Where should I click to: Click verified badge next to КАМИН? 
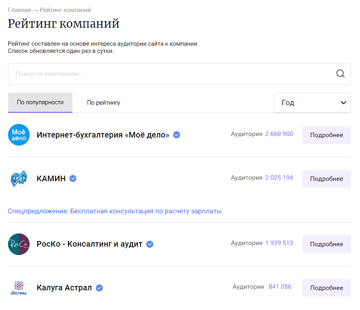pos(73,178)
